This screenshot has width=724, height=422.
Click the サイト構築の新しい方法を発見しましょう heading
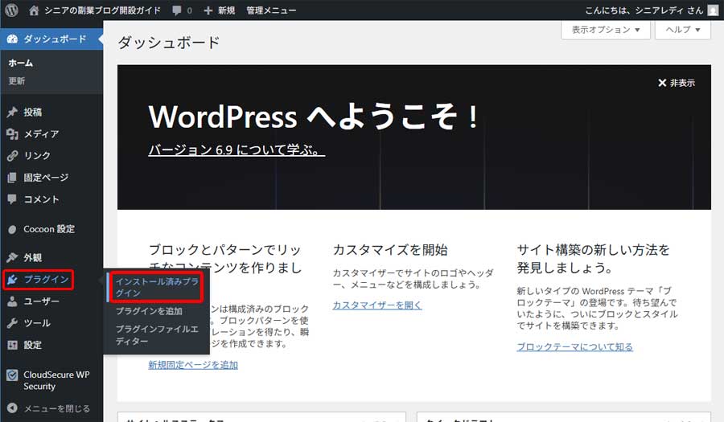click(x=594, y=259)
